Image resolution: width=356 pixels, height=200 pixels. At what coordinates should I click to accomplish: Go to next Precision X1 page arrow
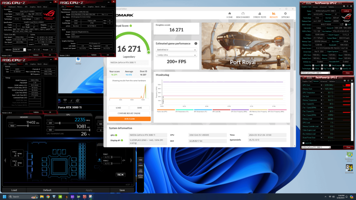coord(131,160)
